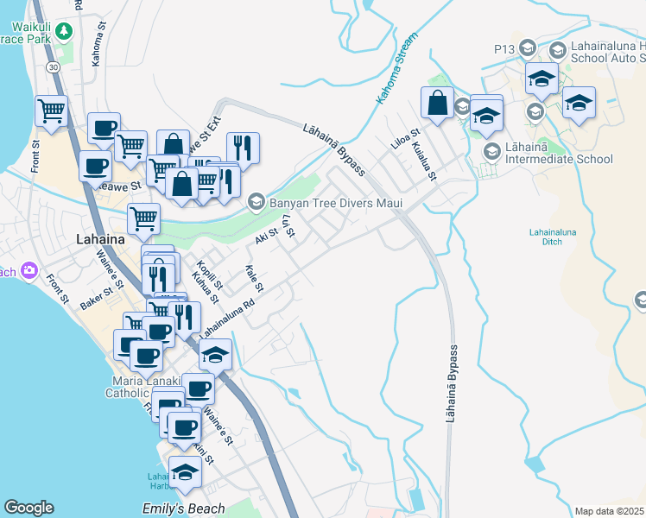
Task: Select the Kahoma St street label
Action: [x=98, y=44]
